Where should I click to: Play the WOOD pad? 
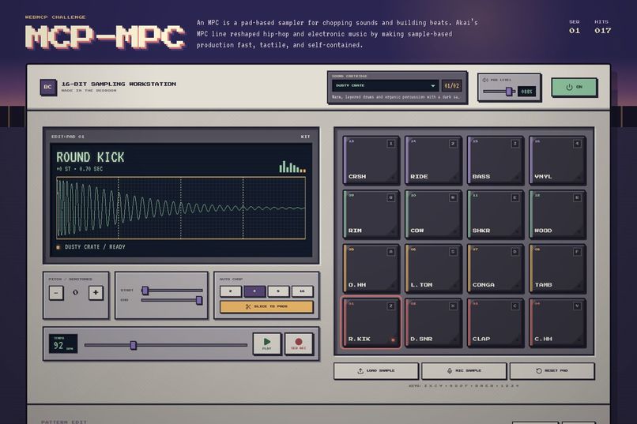tap(557, 214)
